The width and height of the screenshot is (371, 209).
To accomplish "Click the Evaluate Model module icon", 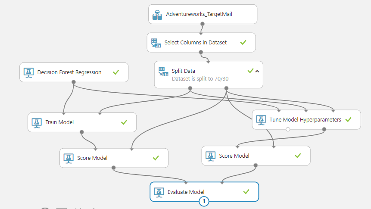I will pos(159,192).
